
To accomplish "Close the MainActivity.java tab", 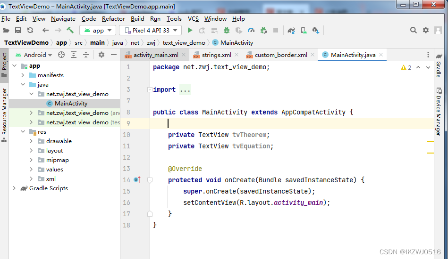I will click(x=381, y=55).
